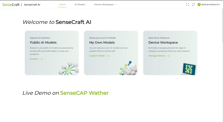
Task: Follow the Manage Device link
Action: (156, 56)
